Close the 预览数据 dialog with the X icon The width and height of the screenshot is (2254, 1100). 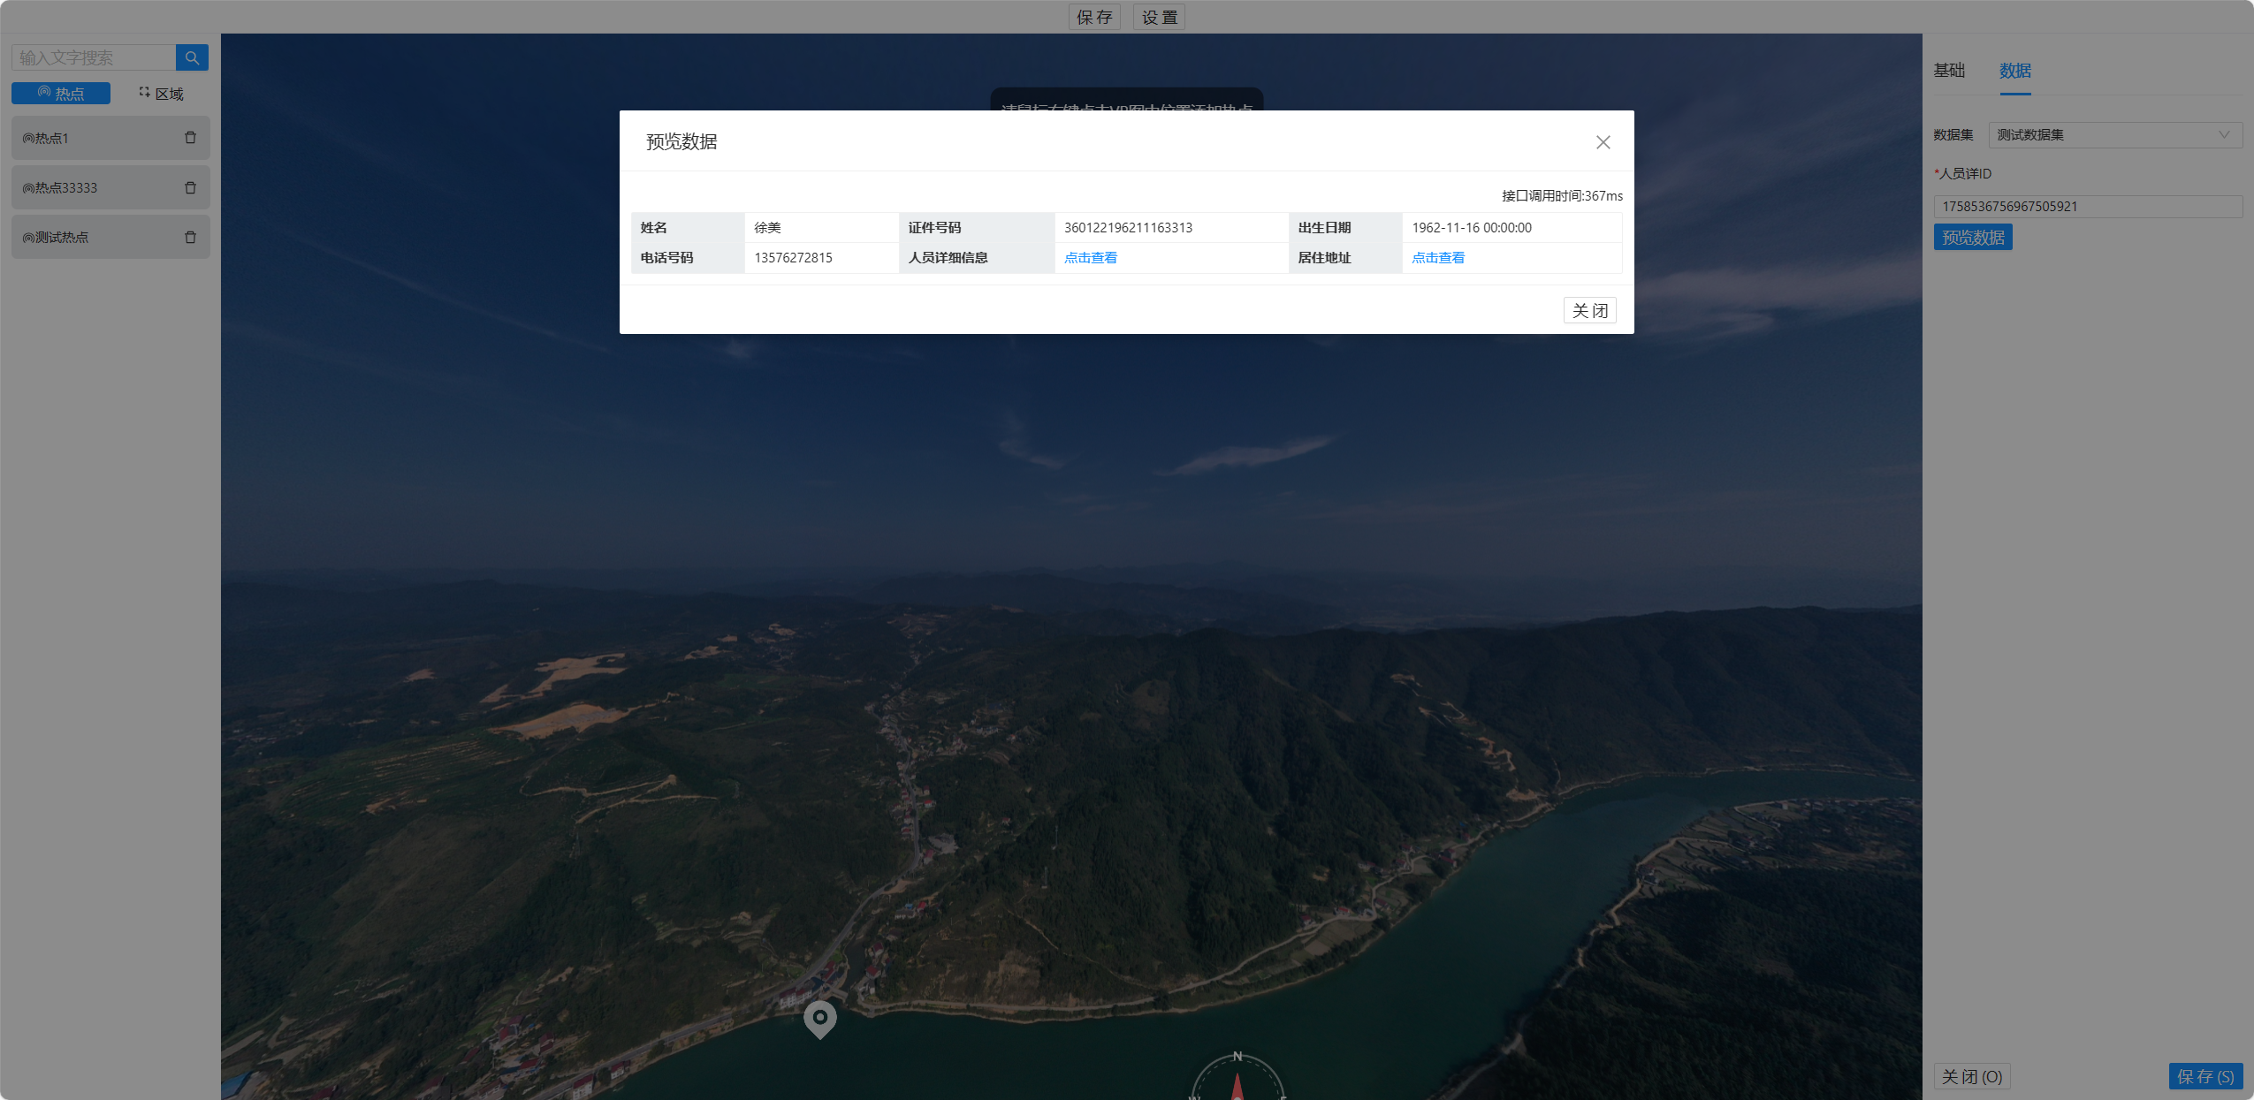(x=1603, y=142)
